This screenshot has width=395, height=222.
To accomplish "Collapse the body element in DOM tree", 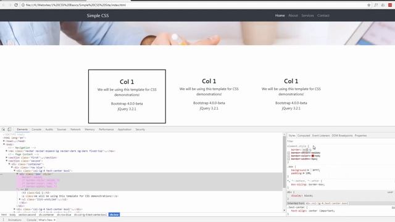I will (x=4, y=144).
